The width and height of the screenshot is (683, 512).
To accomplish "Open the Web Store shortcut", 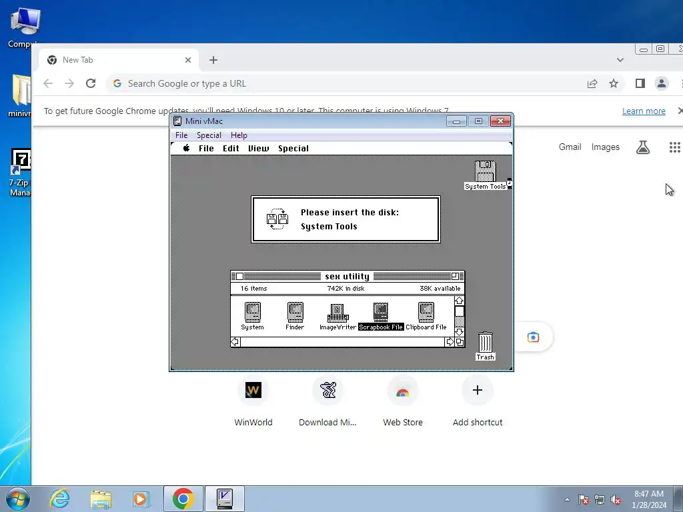I will point(402,401).
